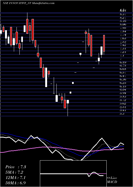Click the 6.25 price axis label

click(x=123, y=83)
